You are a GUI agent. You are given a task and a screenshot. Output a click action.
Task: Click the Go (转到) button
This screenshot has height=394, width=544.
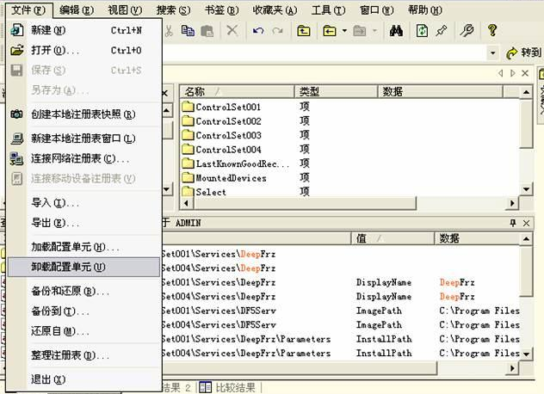[524, 52]
